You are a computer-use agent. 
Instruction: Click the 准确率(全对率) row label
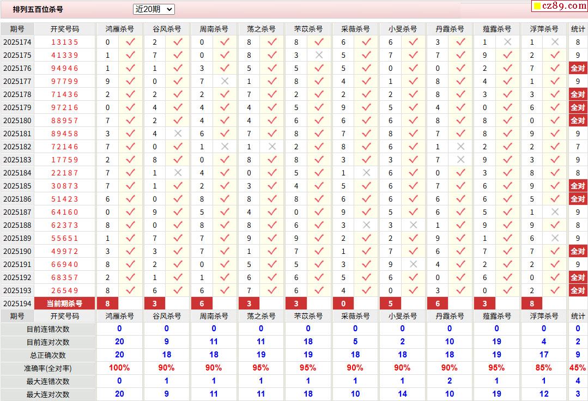coord(48,368)
